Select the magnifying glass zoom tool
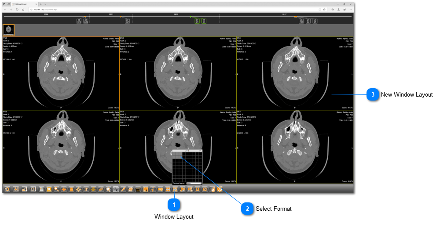The height and width of the screenshot is (227, 440). 56,189
